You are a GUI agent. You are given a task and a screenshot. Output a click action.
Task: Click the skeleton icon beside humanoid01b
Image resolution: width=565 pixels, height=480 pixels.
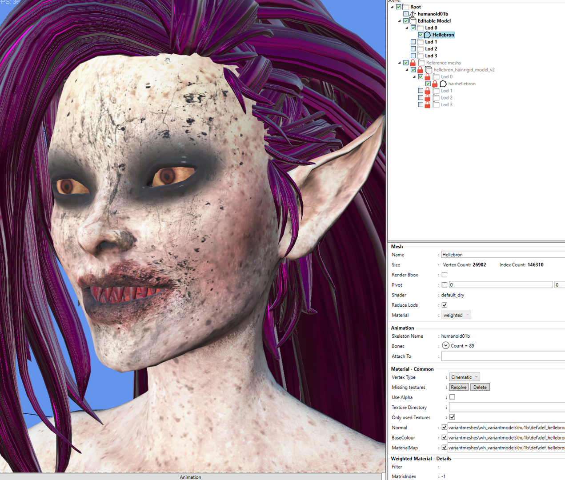tap(413, 14)
